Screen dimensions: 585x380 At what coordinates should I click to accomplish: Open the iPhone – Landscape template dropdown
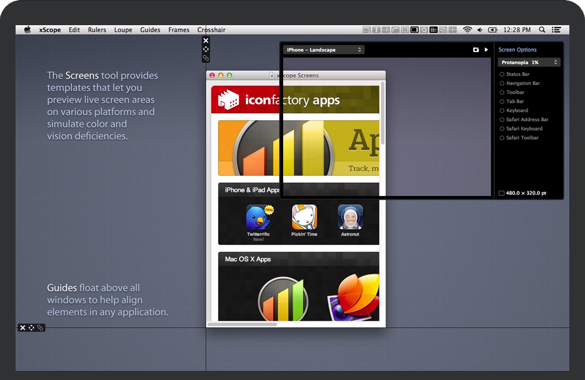324,50
